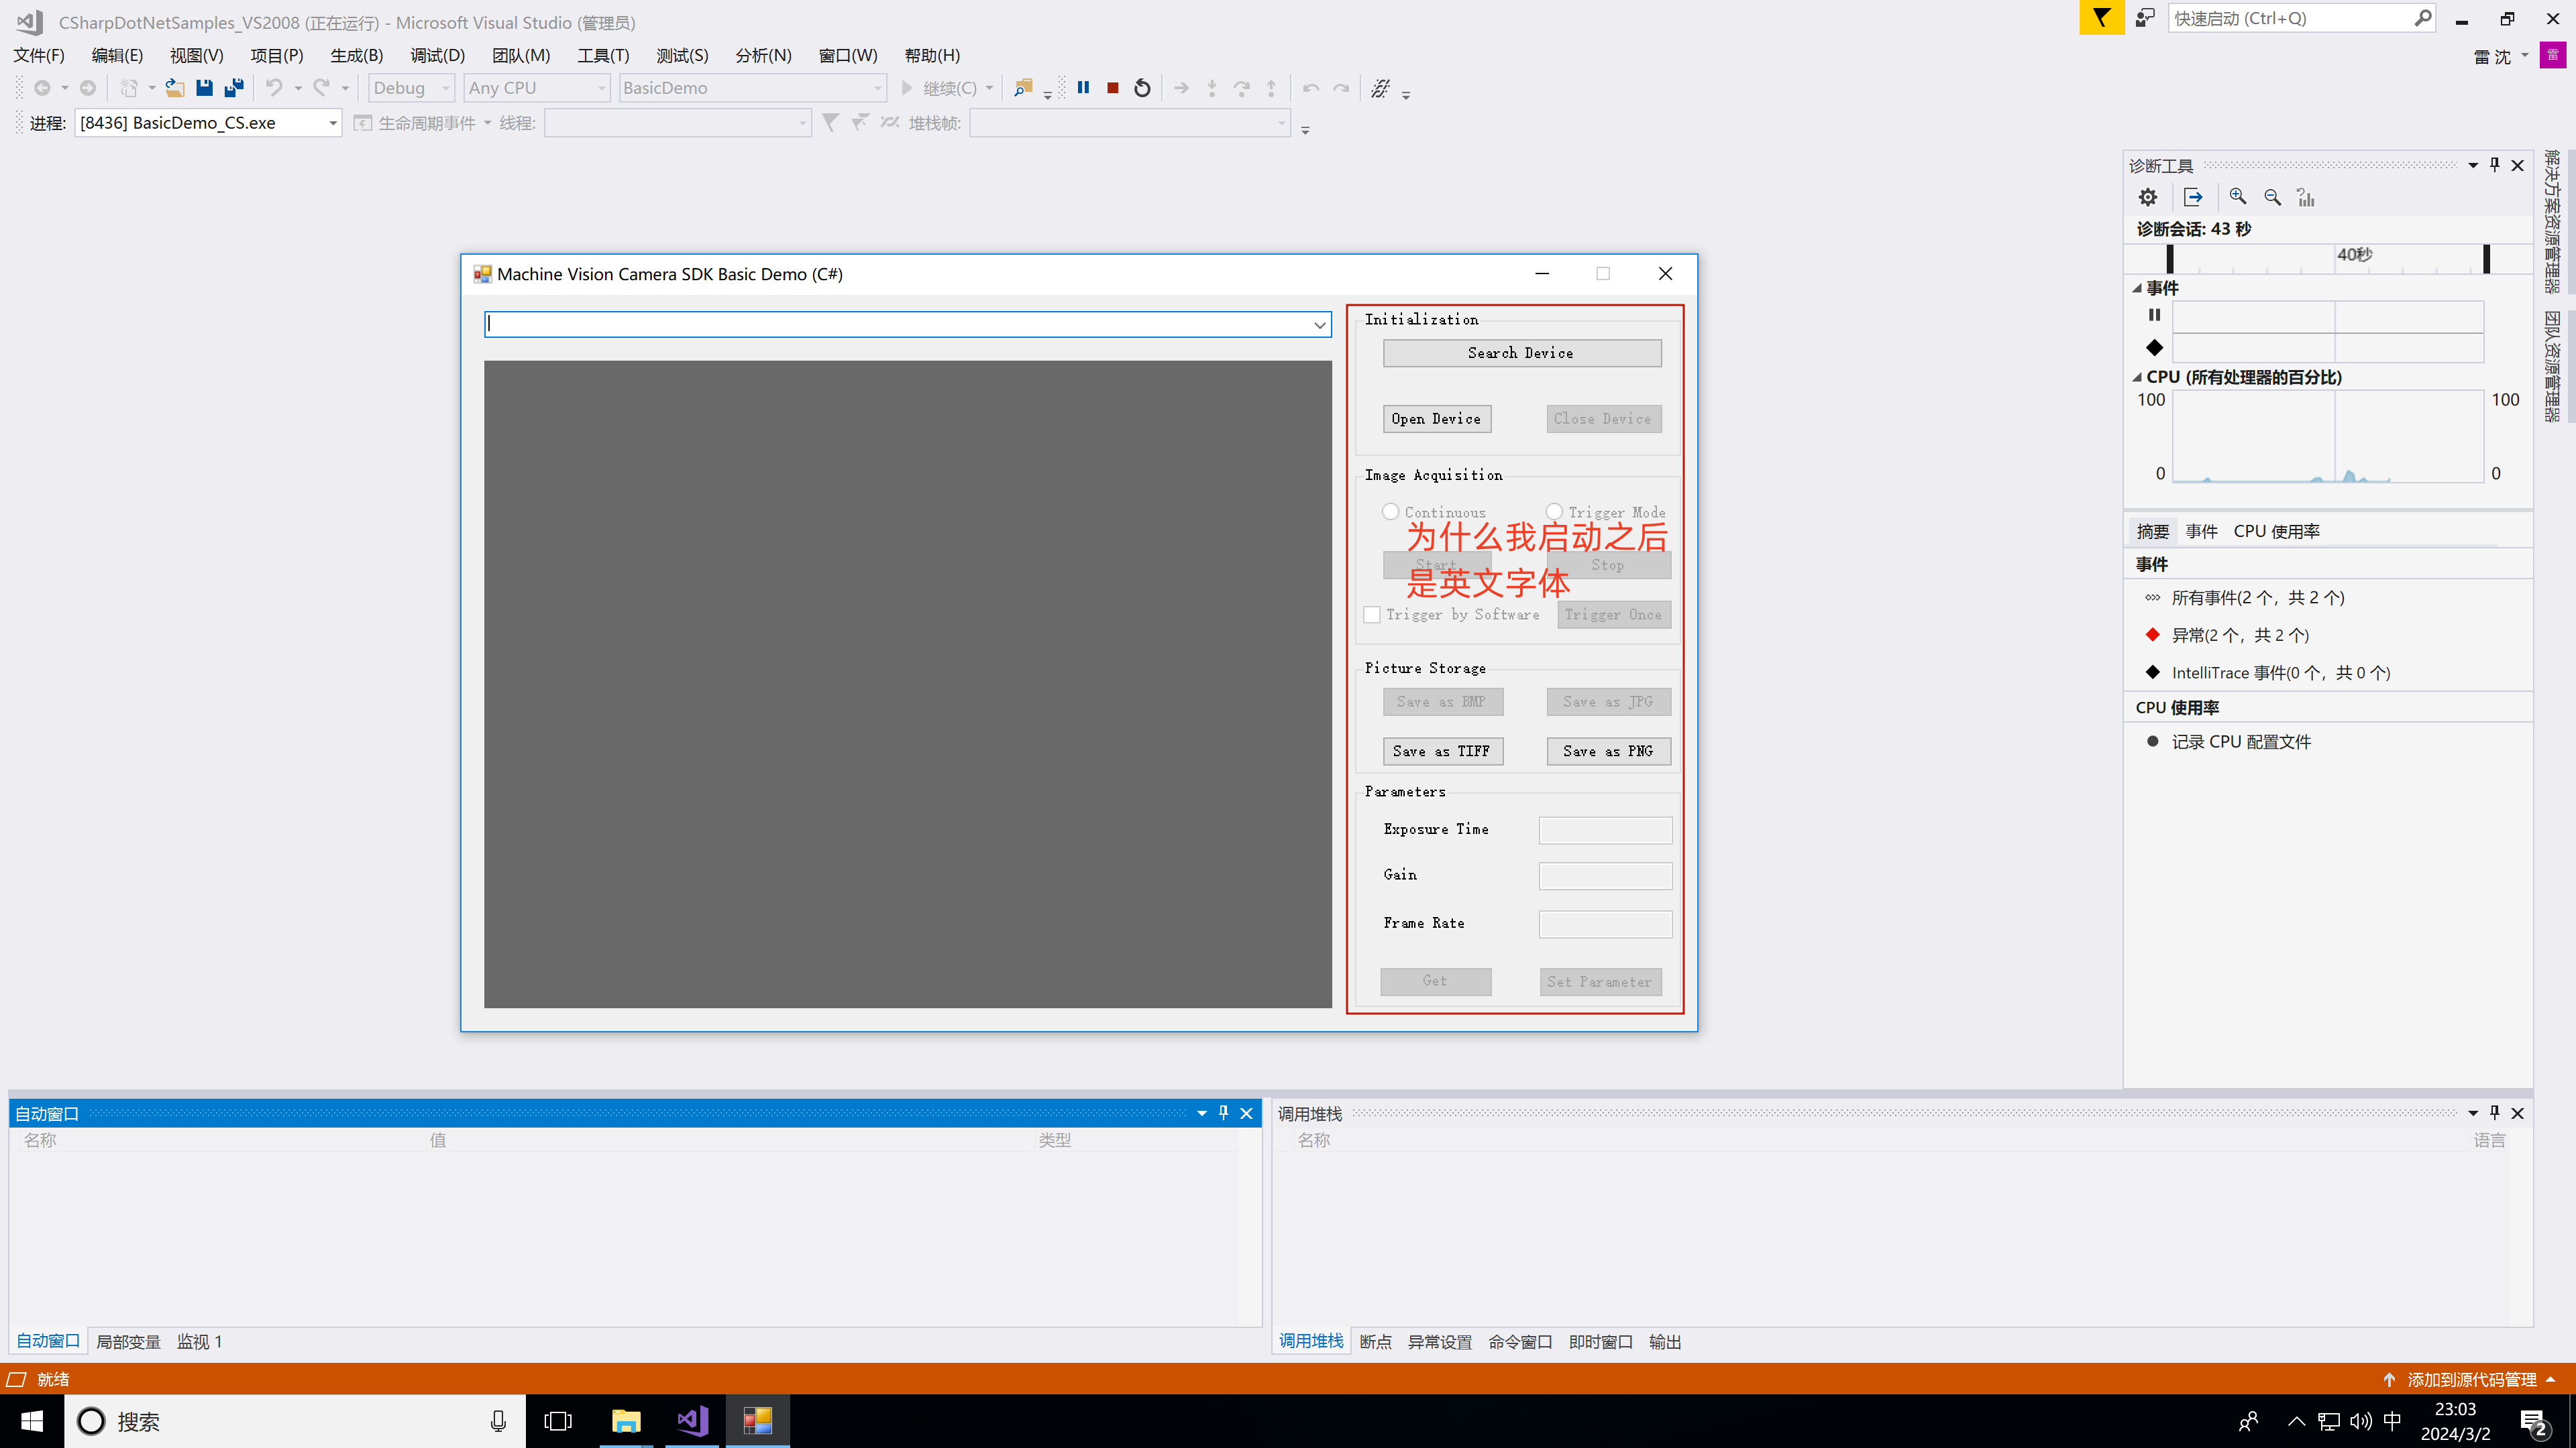Screen dimensions: 2576x1448
Task: Toggle the Trigger by Software checkbox
Action: [1372, 615]
